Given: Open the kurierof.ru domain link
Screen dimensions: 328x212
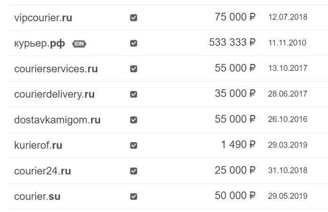Looking at the screenshot, I should point(38,145).
